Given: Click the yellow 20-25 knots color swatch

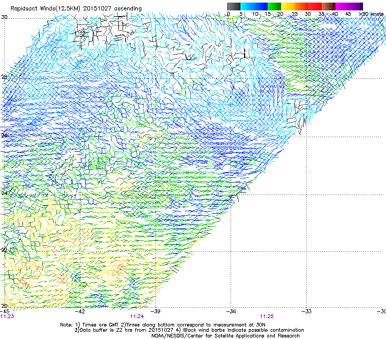Looking at the screenshot, I should (x=288, y=6).
